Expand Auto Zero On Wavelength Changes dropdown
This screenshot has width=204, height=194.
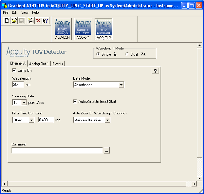pos(107,120)
